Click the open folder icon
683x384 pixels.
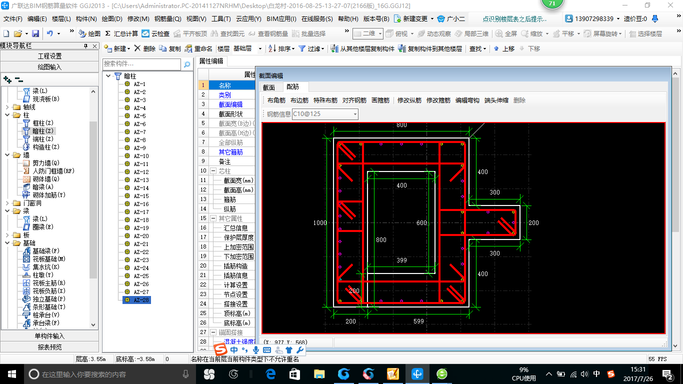click(x=18, y=33)
